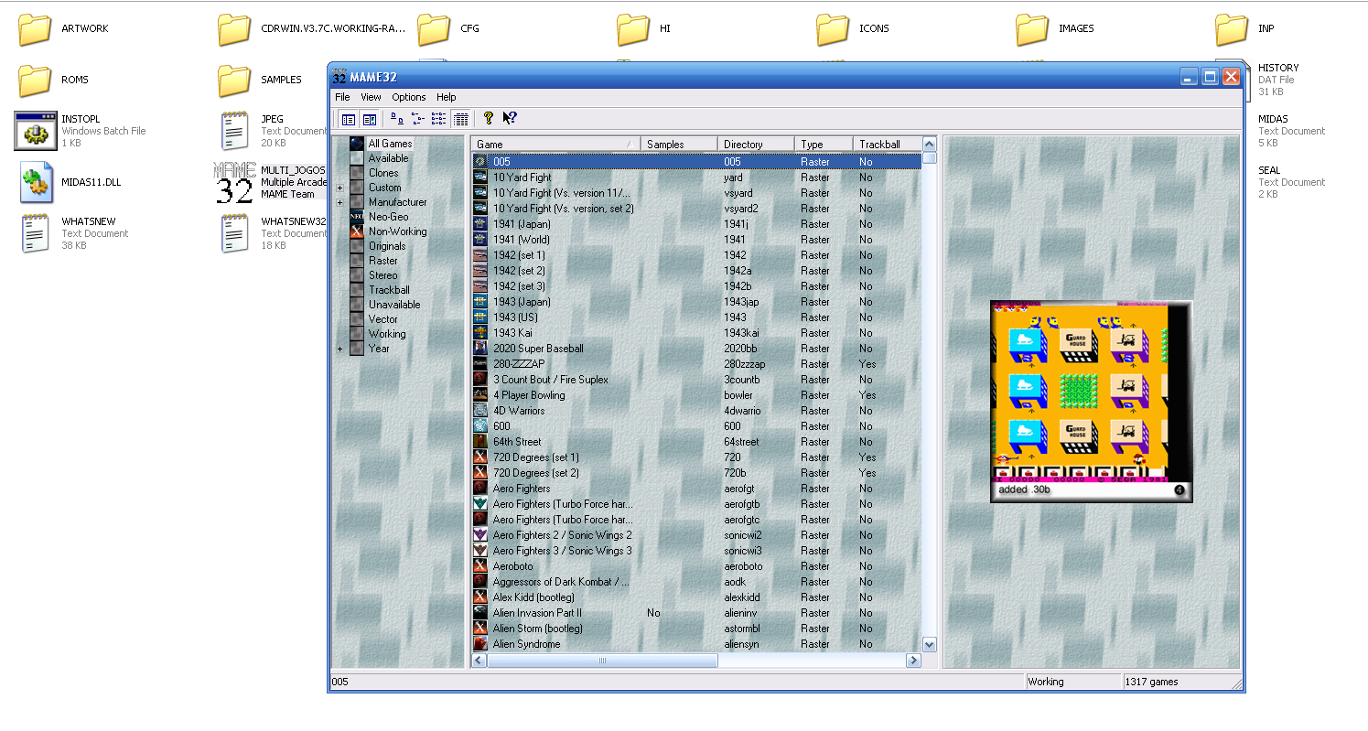1368x731 pixels.
Task: Expand the Year folder tree node
Action: (340, 349)
